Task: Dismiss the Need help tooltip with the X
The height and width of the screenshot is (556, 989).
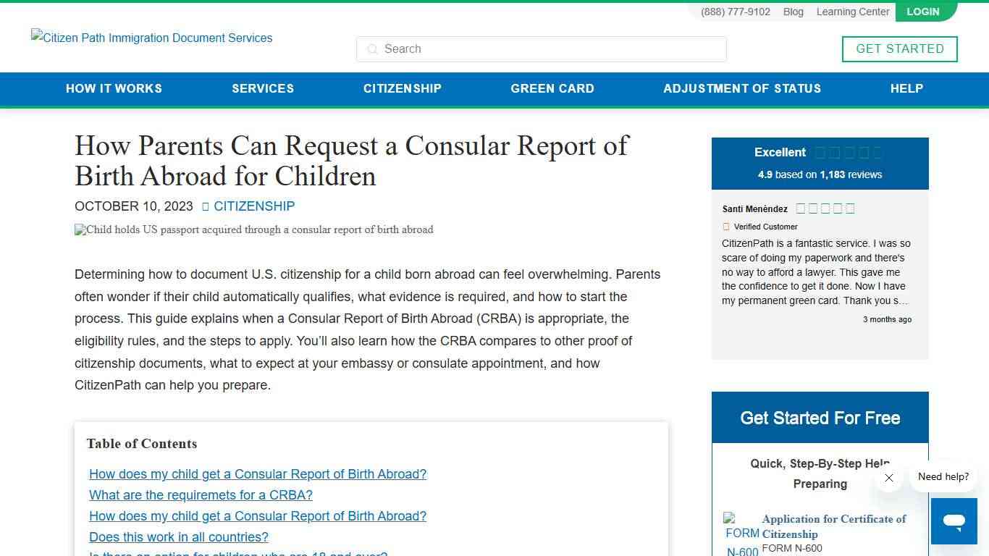Action: (x=889, y=478)
